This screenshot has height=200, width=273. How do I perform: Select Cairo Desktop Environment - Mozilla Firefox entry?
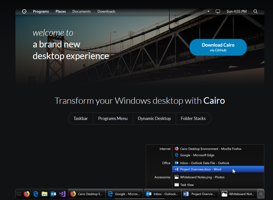tap(218, 149)
